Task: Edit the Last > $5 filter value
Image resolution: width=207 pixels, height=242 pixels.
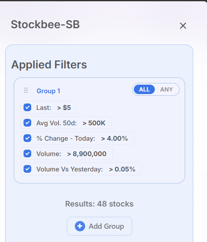Action: pyautogui.click(x=64, y=108)
